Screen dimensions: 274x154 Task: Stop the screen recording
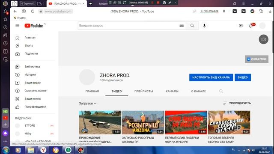[x=158, y=3]
